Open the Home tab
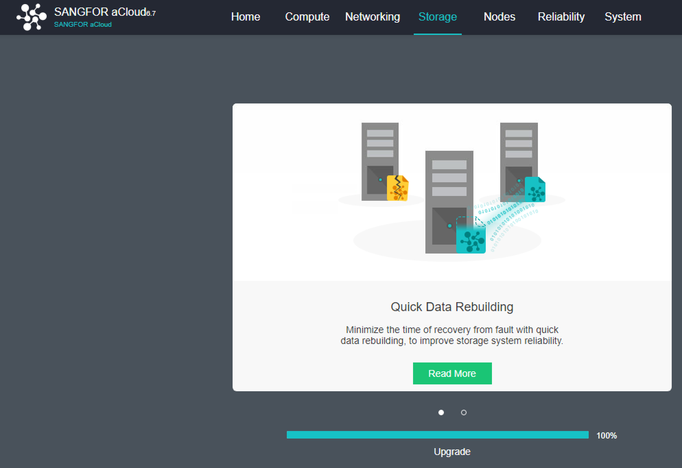 coord(246,17)
